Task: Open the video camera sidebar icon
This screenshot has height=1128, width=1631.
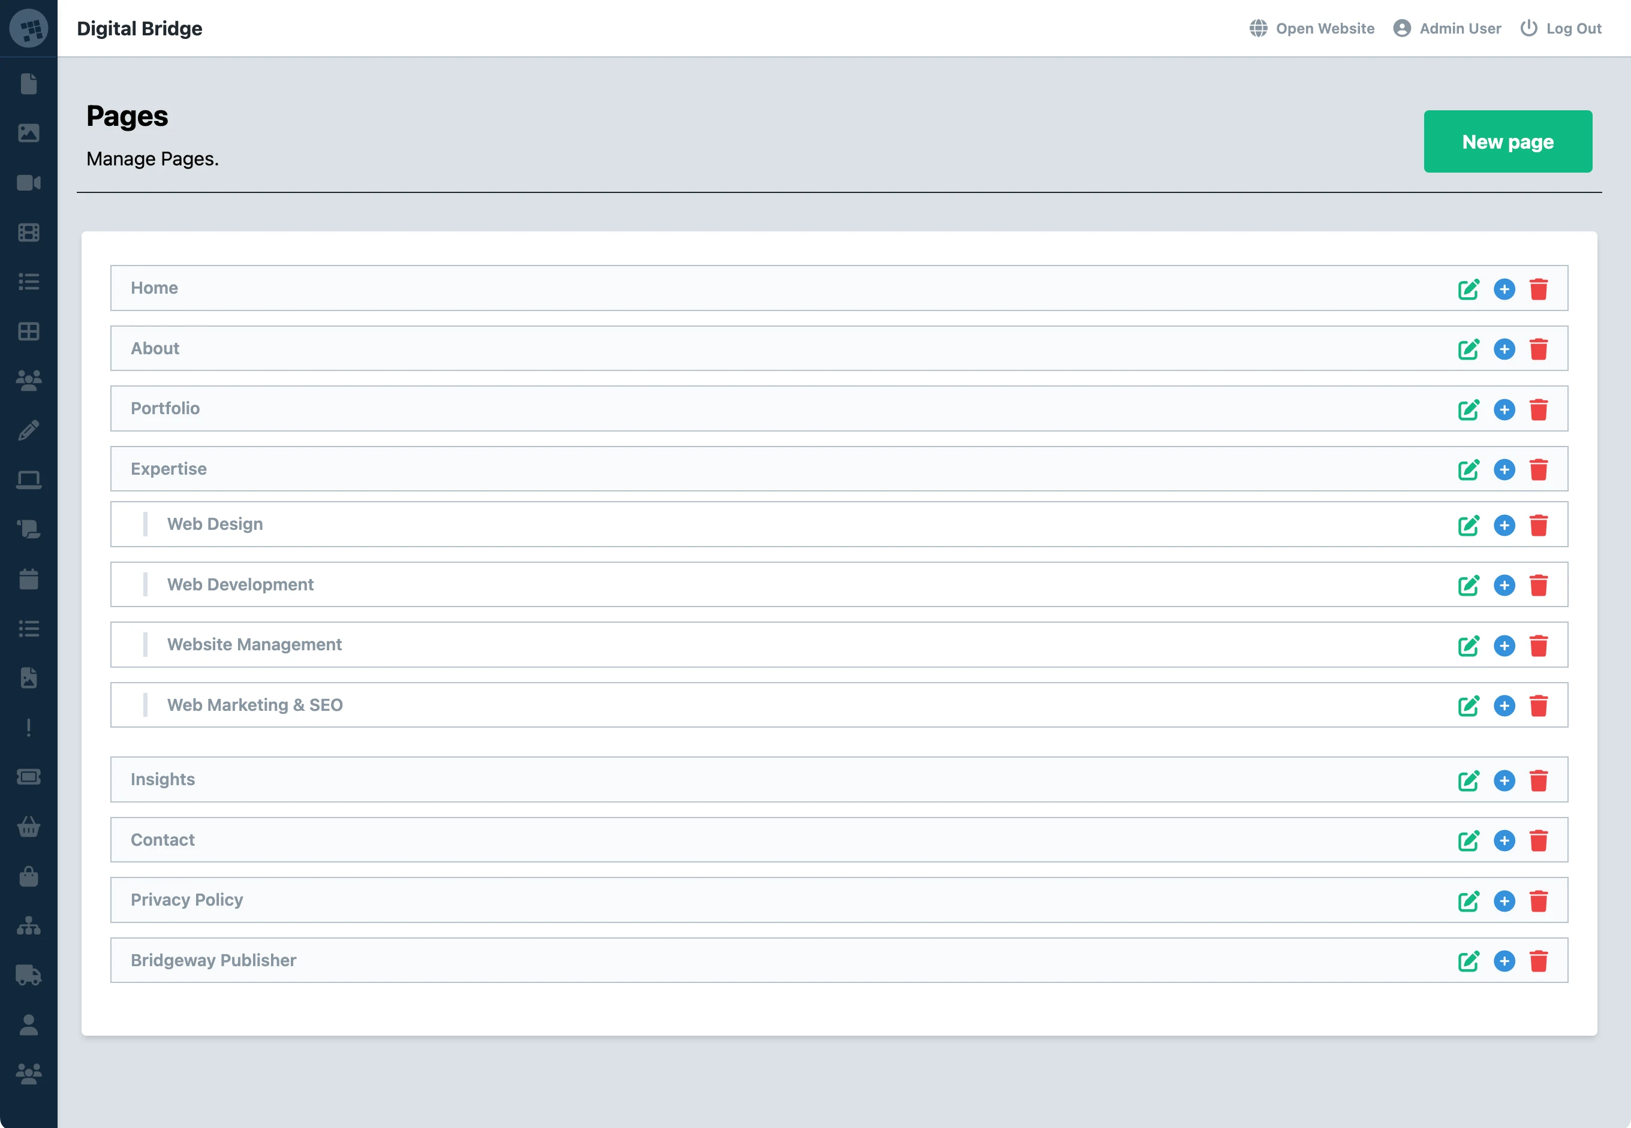Action: click(28, 183)
